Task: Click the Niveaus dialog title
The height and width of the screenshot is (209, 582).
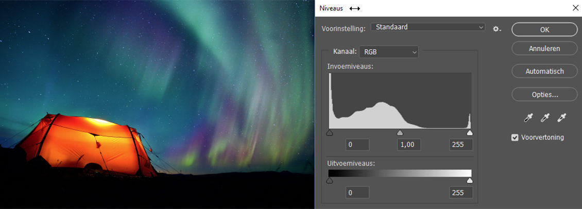Action: 331,8
